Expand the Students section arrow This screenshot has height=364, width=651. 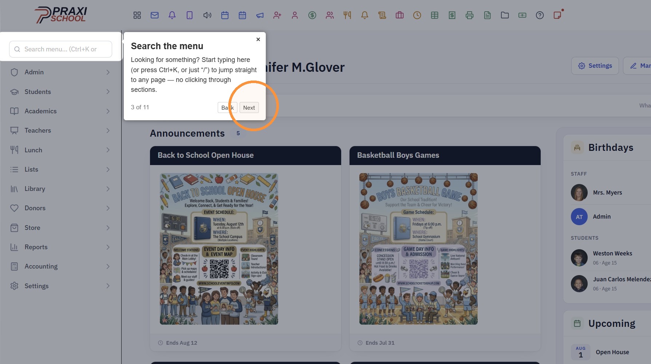pos(108,92)
